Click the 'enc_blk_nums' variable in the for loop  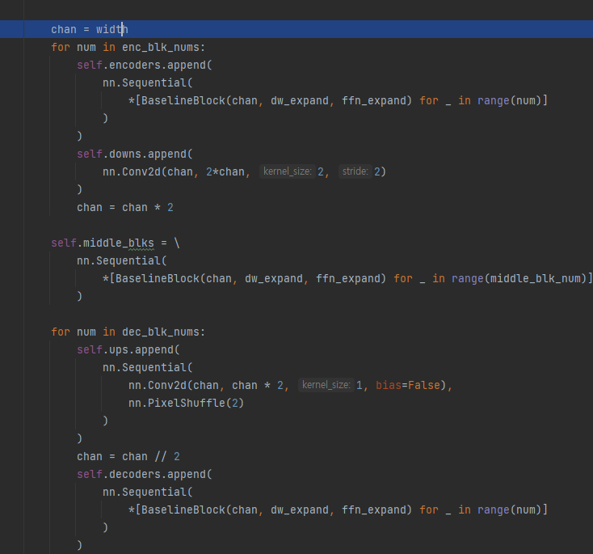[x=163, y=48]
